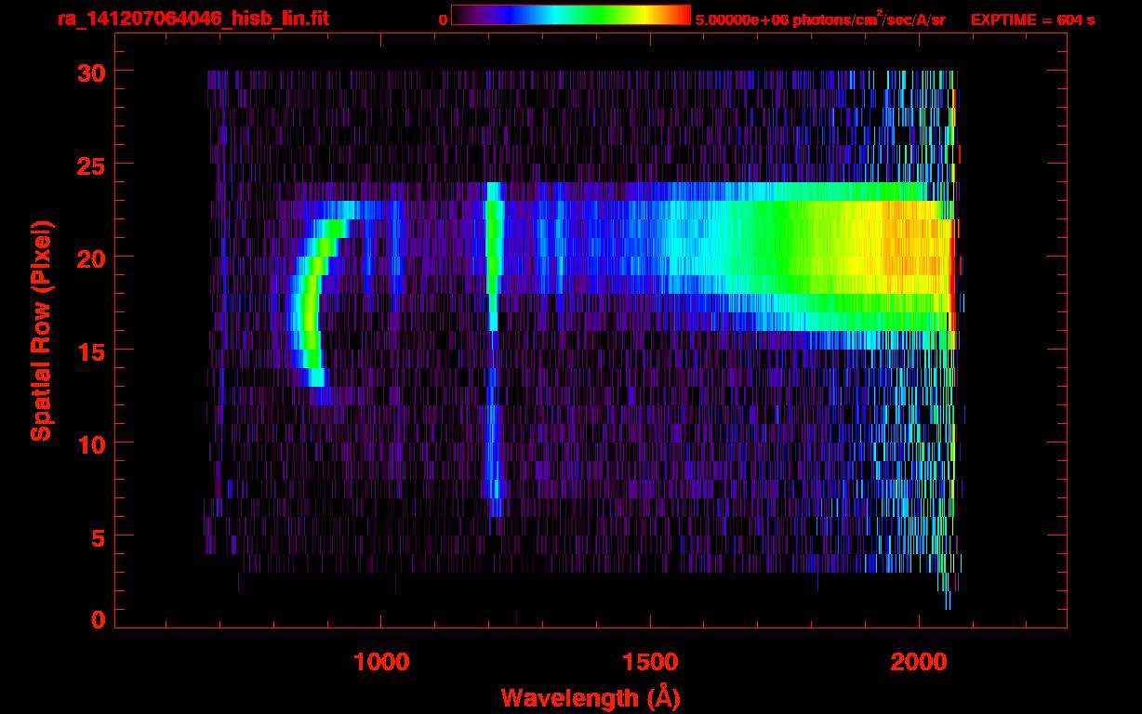The width and height of the screenshot is (1142, 714).
Task: Click the 1000 wavelength tick label
Action: click(381, 663)
